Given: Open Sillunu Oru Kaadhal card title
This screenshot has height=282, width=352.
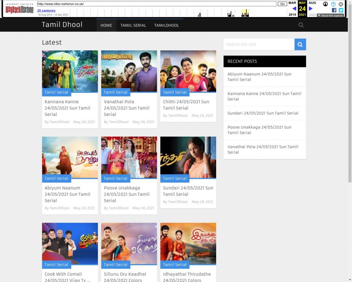Looking at the screenshot, I should pyautogui.click(x=125, y=277).
